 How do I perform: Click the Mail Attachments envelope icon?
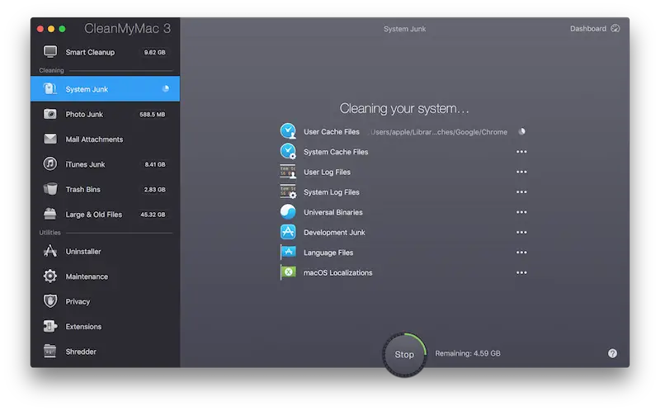(x=50, y=139)
